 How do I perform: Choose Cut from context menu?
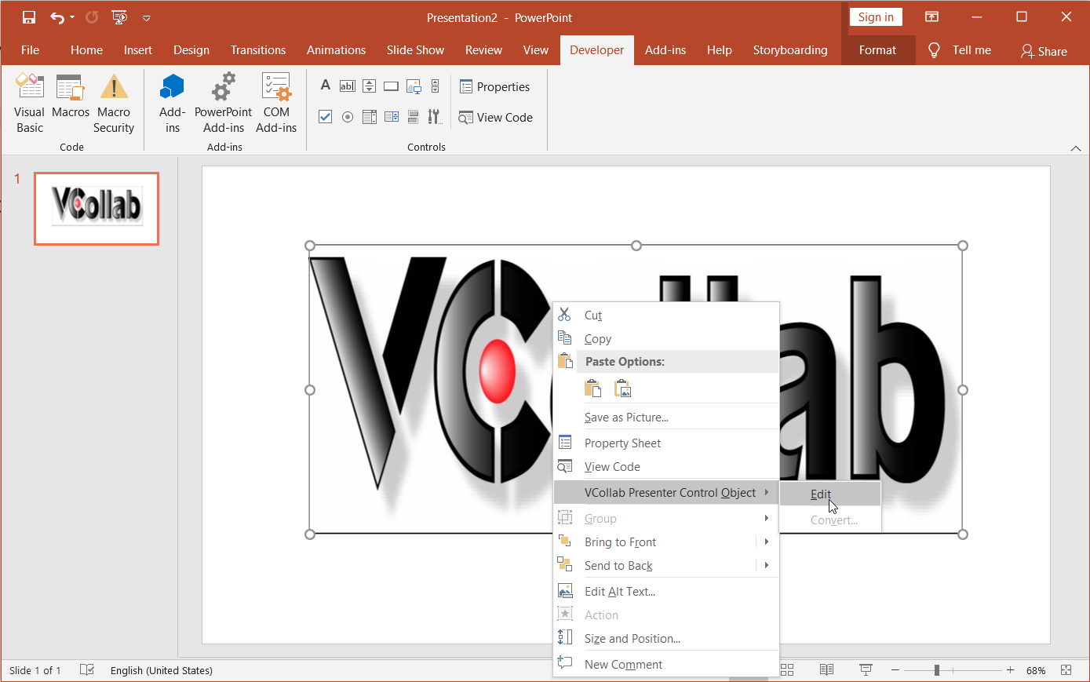tap(666, 315)
